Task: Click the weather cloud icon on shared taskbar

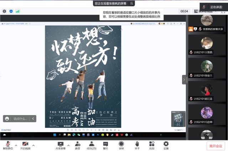Action: tap(5, 135)
